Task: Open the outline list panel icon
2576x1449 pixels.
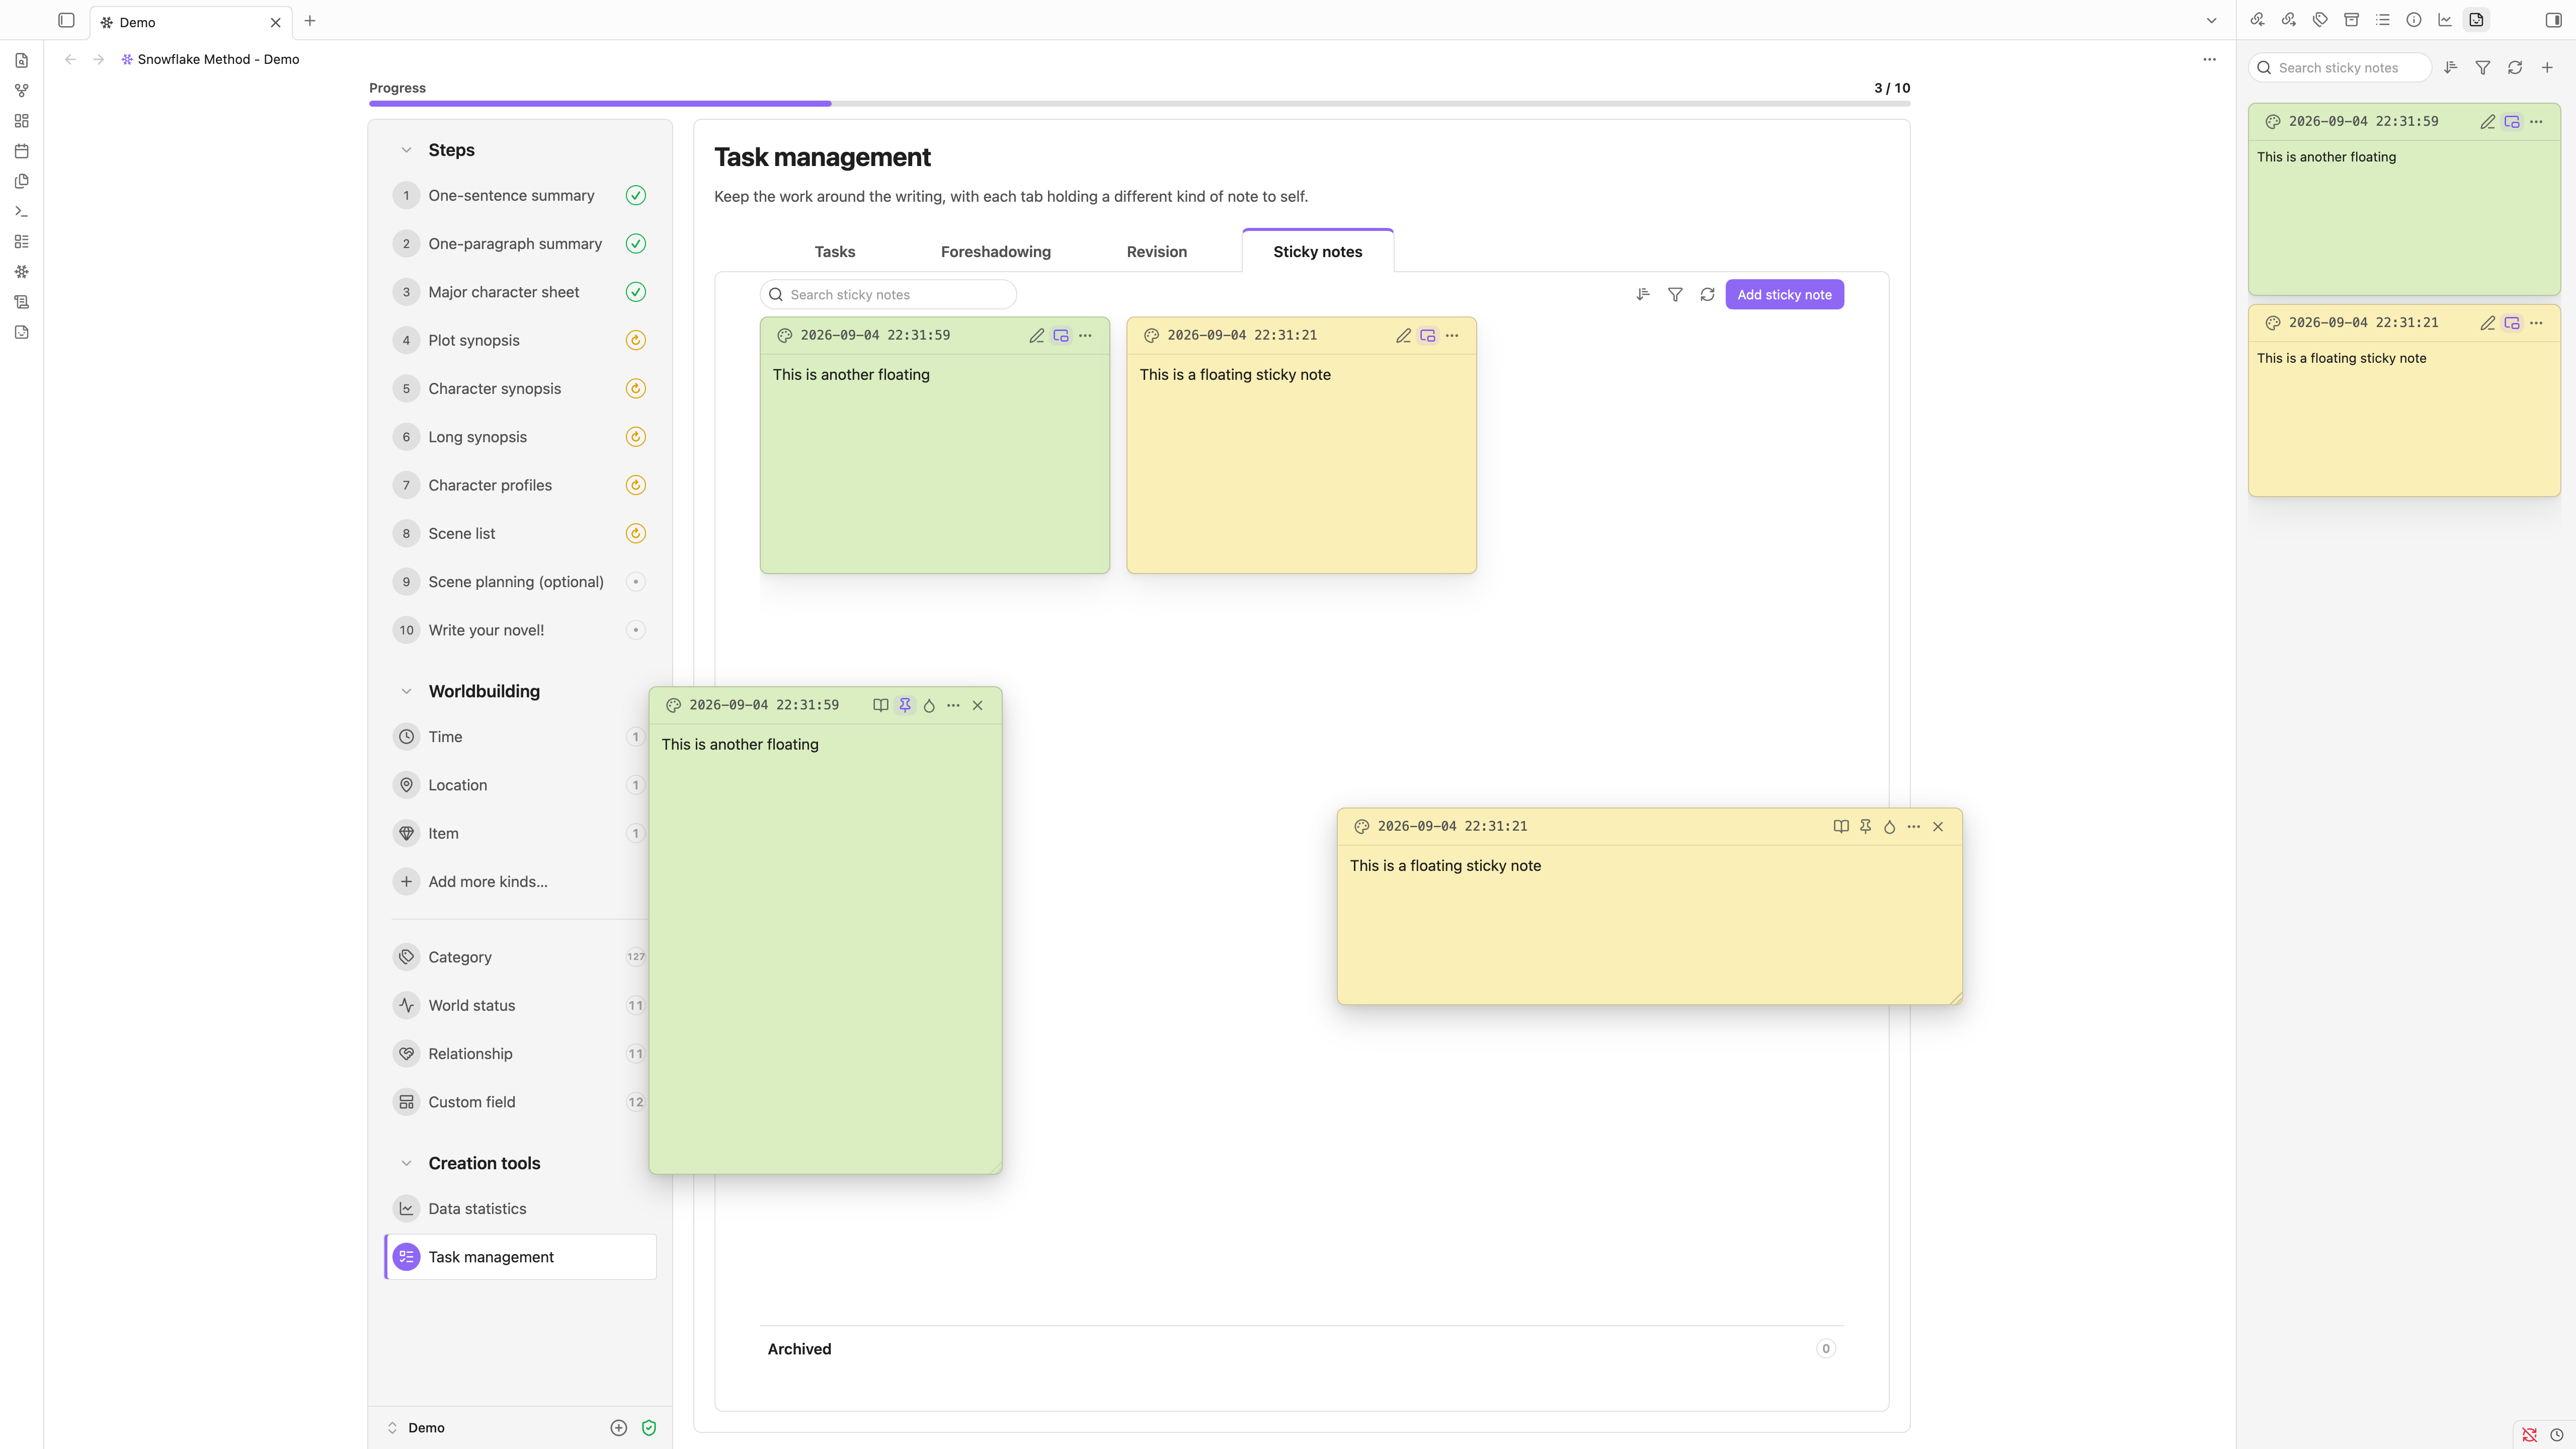Action: pyautogui.click(x=2383, y=20)
